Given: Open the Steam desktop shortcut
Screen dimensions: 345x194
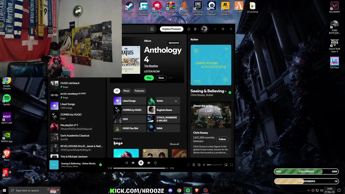Looking at the screenshot, I should pyautogui.click(x=130, y=8).
